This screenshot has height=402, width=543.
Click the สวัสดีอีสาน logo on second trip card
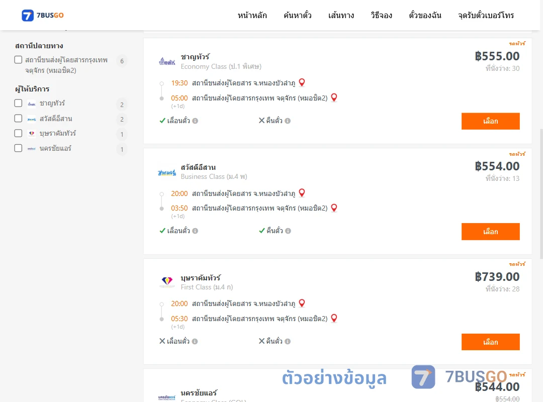point(167,172)
